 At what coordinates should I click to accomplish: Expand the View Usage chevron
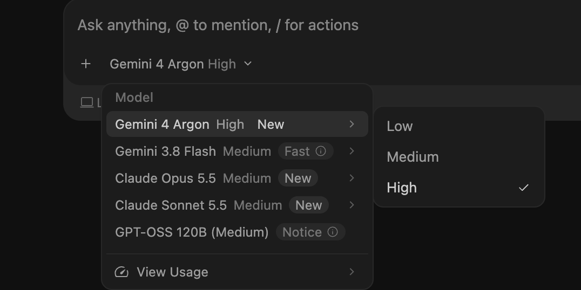coord(352,272)
